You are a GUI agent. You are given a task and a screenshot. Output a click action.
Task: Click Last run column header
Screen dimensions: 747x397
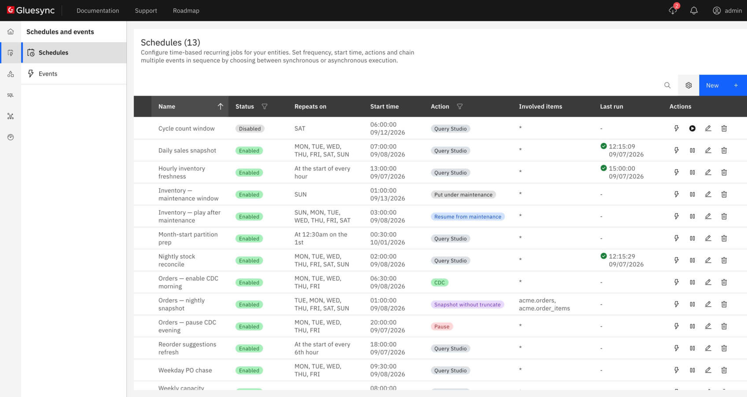(611, 106)
